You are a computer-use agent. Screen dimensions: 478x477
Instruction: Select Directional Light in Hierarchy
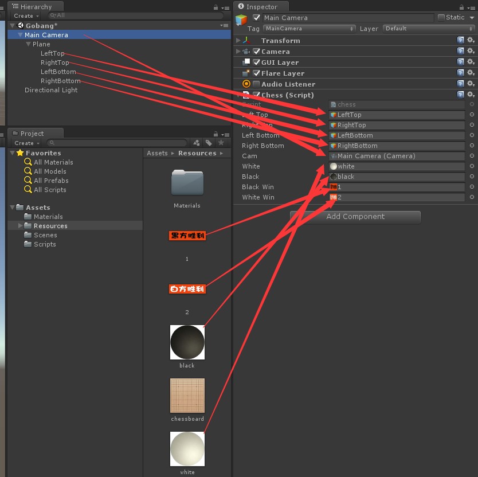pyautogui.click(x=51, y=90)
